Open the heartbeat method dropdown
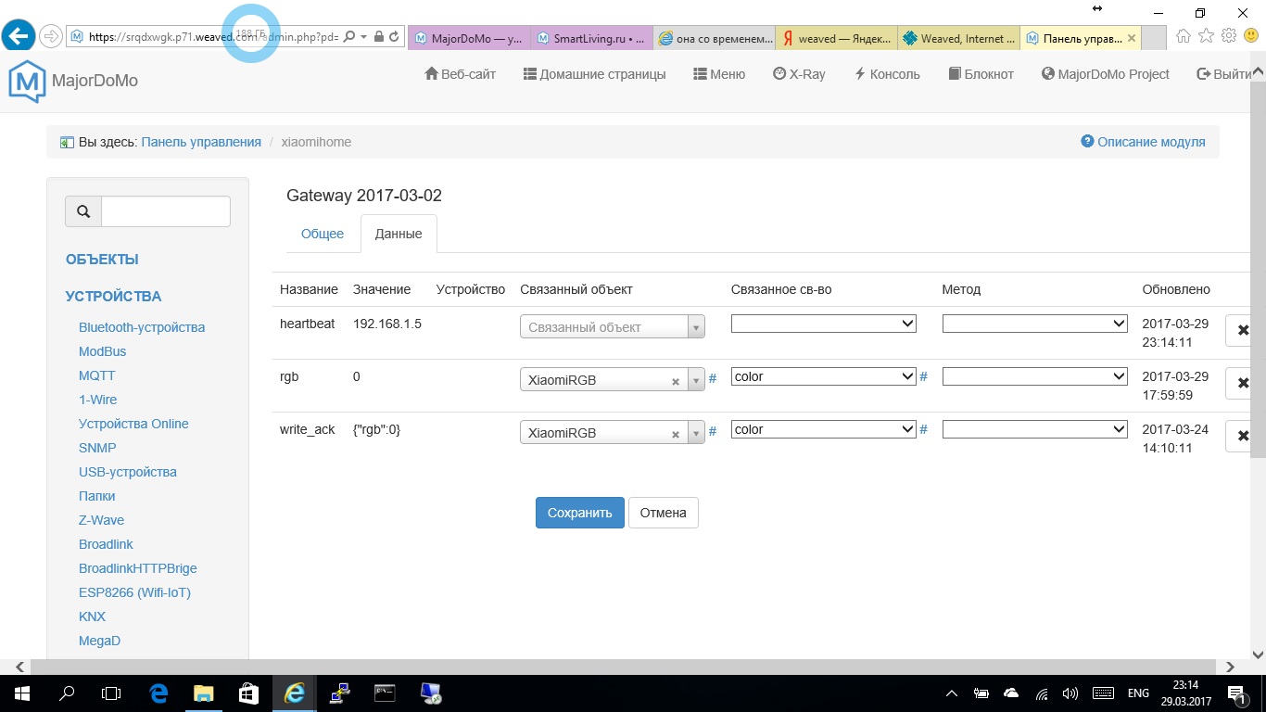Image resolution: width=1266 pixels, height=712 pixels. tap(1034, 324)
